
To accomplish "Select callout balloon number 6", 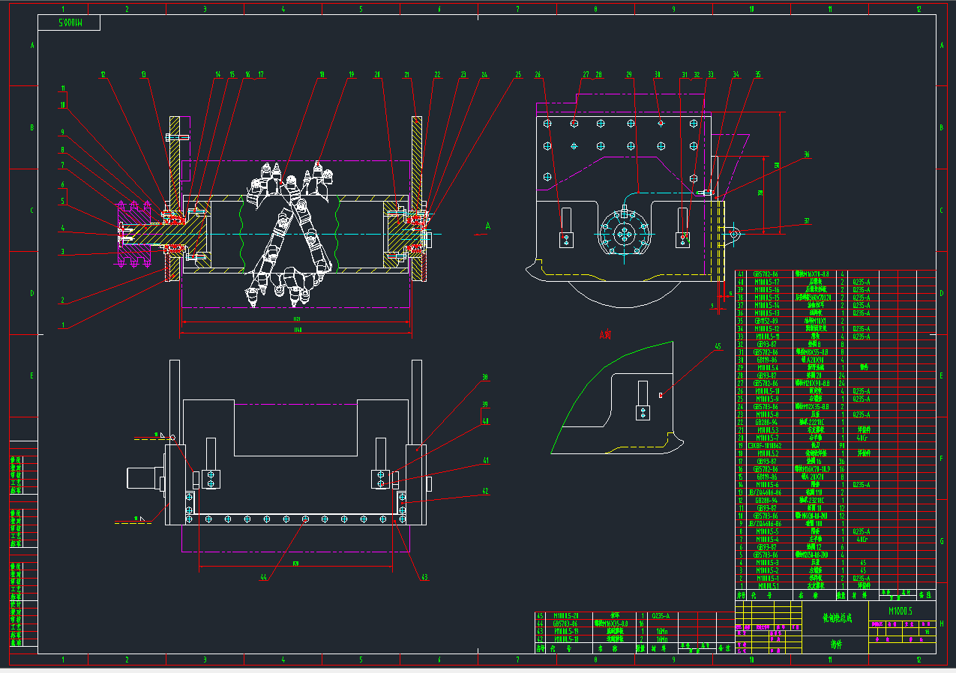I will [x=64, y=183].
